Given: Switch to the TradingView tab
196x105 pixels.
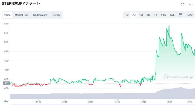Looking at the screenshot, I should coord(40,15).
